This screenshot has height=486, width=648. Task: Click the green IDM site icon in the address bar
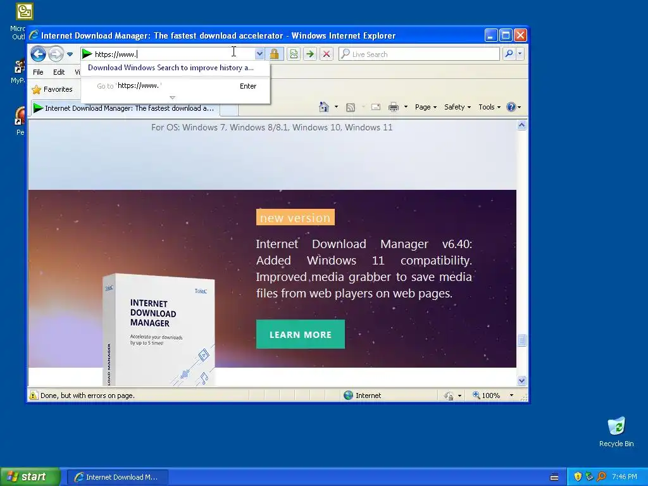click(87, 54)
